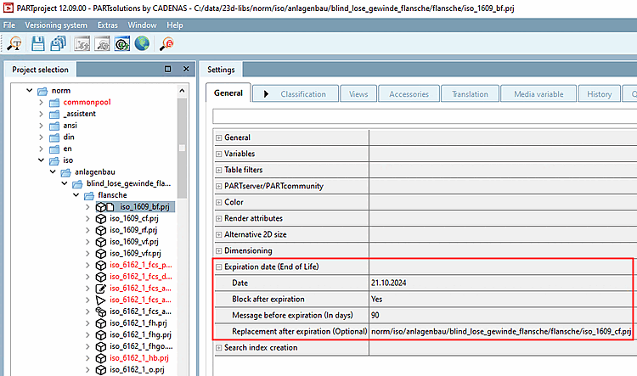The height and width of the screenshot is (376, 637).
Task: Click the globe icon in toolbar
Action: [141, 42]
